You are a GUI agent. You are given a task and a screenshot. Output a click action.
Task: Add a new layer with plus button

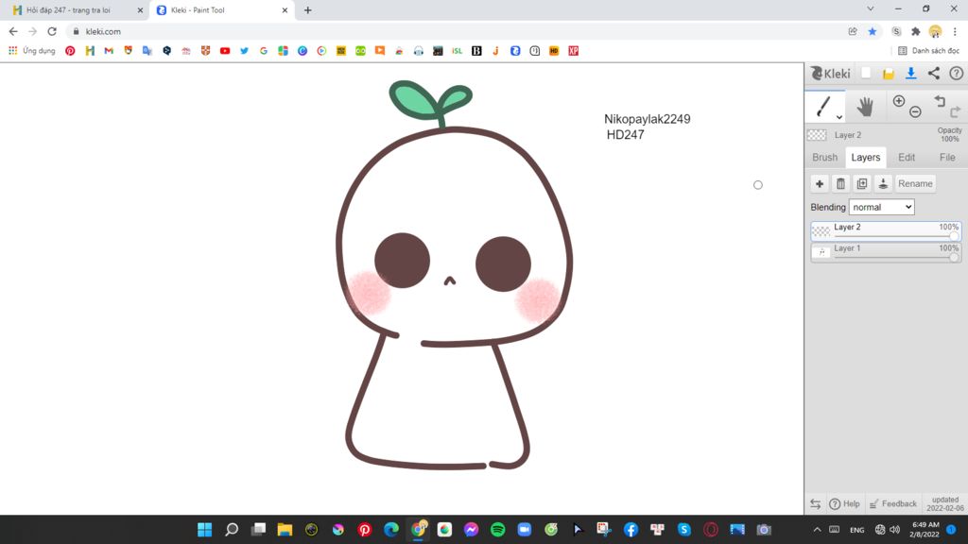click(x=820, y=184)
